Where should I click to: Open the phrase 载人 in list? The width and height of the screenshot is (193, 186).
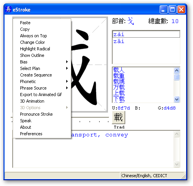(119, 70)
